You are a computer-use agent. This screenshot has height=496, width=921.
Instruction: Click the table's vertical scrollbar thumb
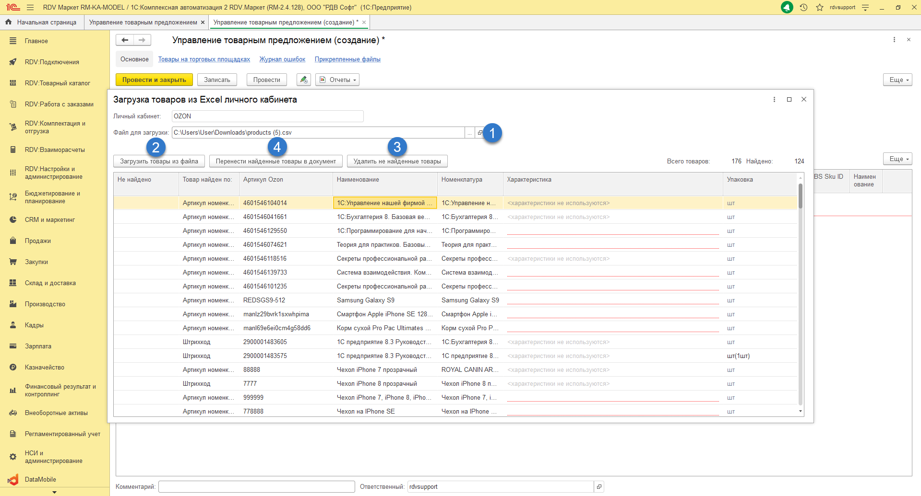800,196
